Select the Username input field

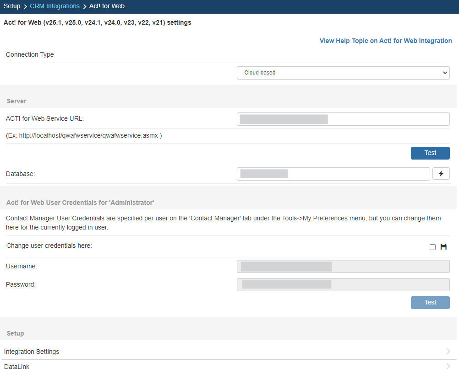coord(343,267)
